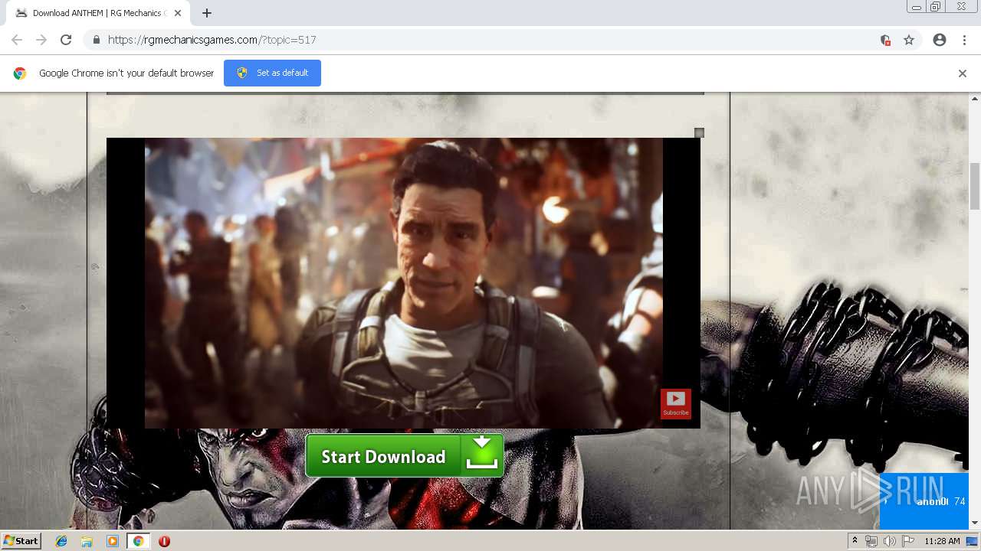Screen dimensions: 981x551
Task: Click the YouTube Subscribe icon on video
Action: coord(676,403)
